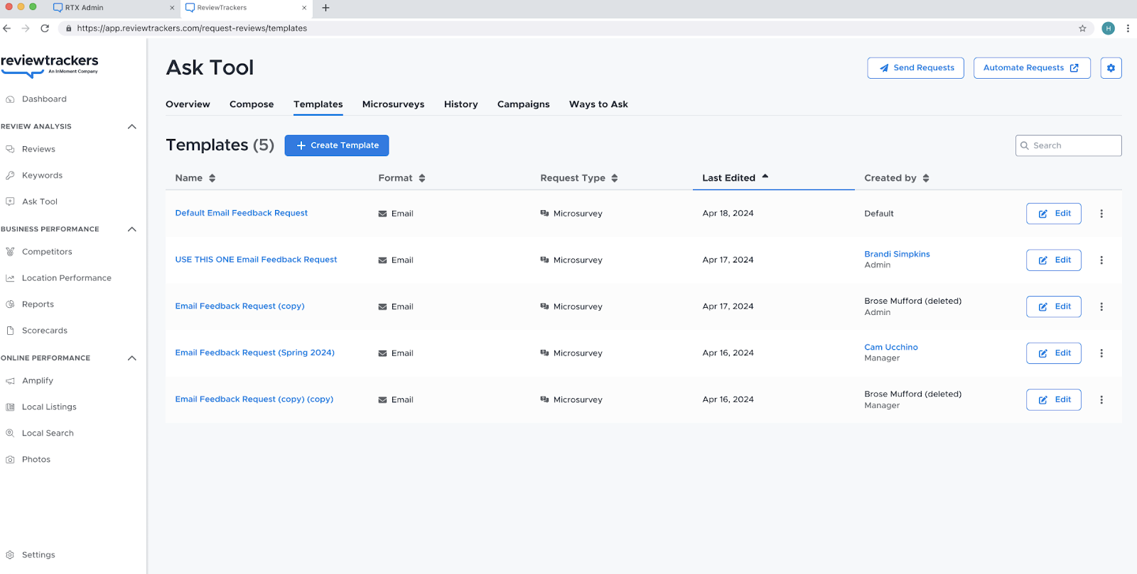Collapse the Review Analysis section
The width and height of the screenshot is (1137, 574).
pos(131,126)
